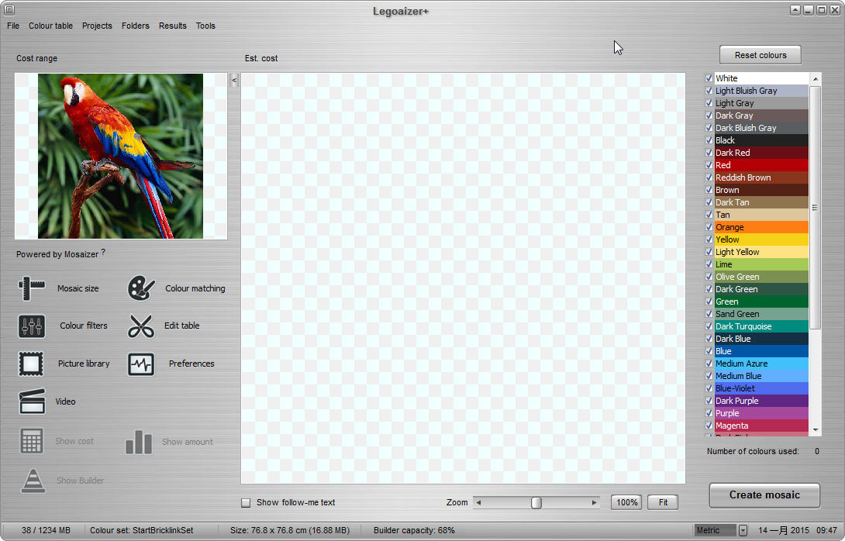Click the Mosaizer help question mark
Viewport: 845px width, 541px height.
tap(103, 252)
